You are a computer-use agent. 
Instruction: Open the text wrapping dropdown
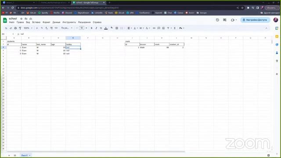pos(141,28)
